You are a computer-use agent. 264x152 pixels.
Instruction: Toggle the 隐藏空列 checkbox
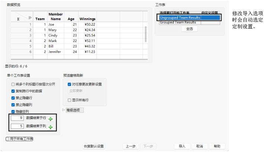click(13, 111)
